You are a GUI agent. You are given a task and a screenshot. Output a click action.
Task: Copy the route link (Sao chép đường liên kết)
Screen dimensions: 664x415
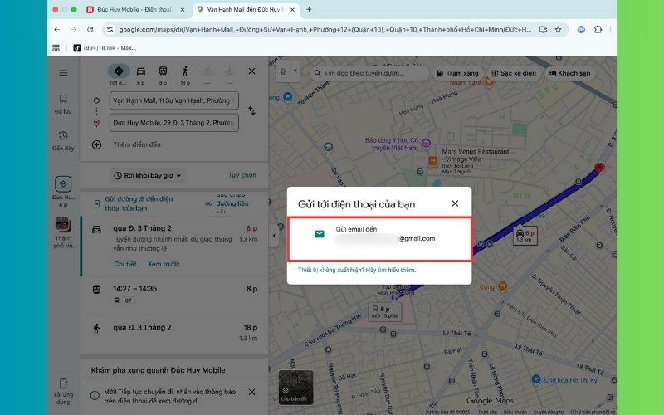(227, 203)
